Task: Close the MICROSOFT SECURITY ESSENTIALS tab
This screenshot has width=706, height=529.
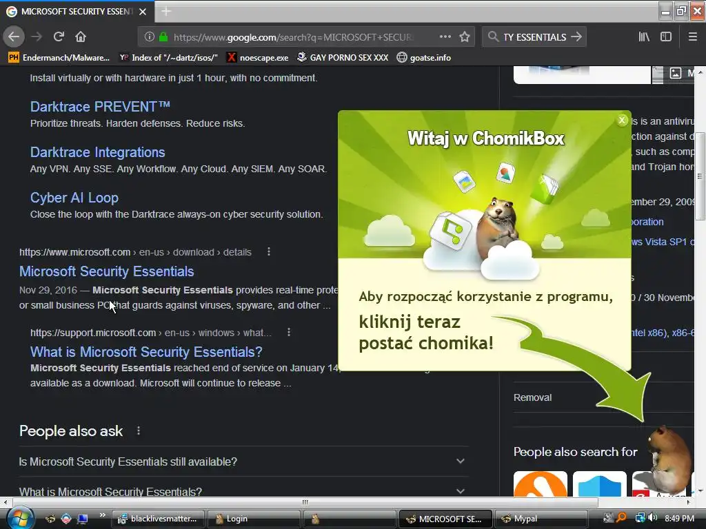Action: pos(143,12)
